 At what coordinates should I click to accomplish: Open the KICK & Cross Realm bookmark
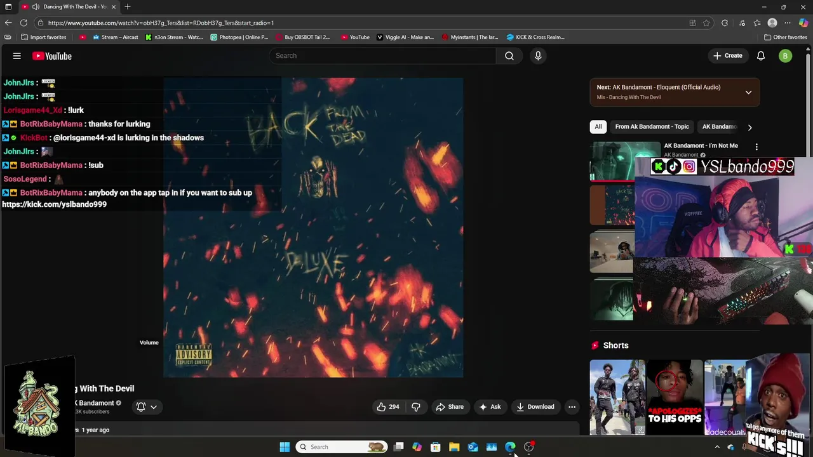[x=535, y=37]
